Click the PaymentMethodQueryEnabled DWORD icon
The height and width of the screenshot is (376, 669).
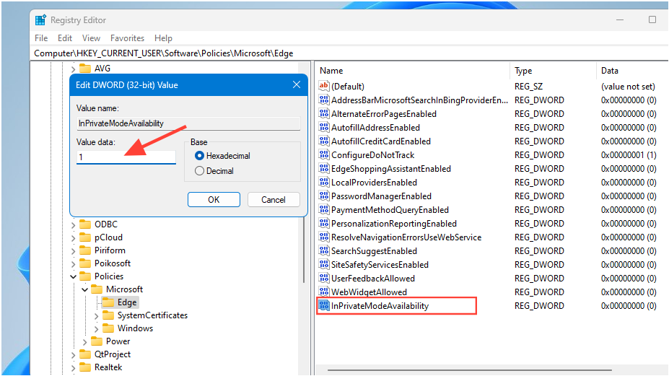[x=324, y=209]
